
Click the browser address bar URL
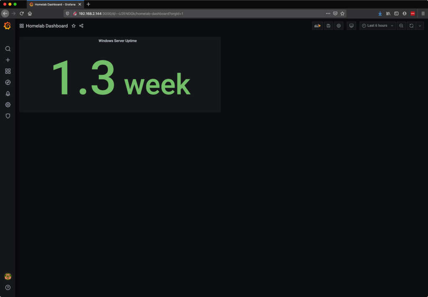(x=131, y=14)
